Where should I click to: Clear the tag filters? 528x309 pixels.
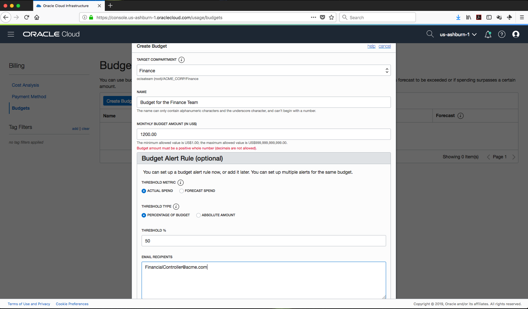pos(86,129)
